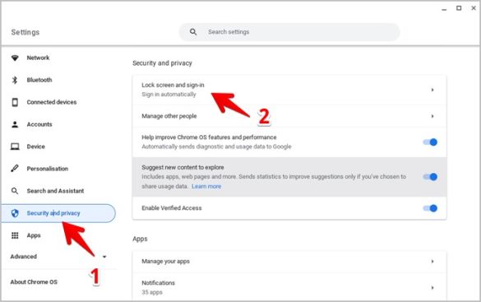This screenshot has height=302, width=481.
Task: Open Lock screen and sign-in chevron
Action: point(432,90)
